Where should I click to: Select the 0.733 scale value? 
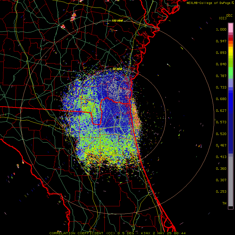(221, 87)
